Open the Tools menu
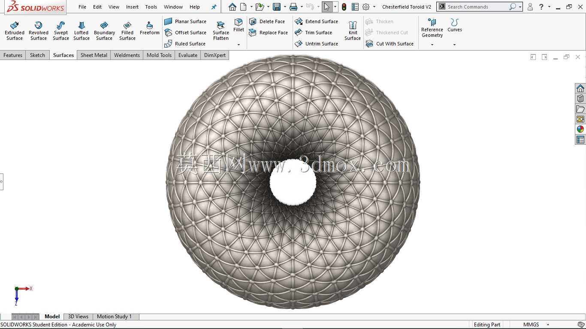586x329 pixels. 151,7
